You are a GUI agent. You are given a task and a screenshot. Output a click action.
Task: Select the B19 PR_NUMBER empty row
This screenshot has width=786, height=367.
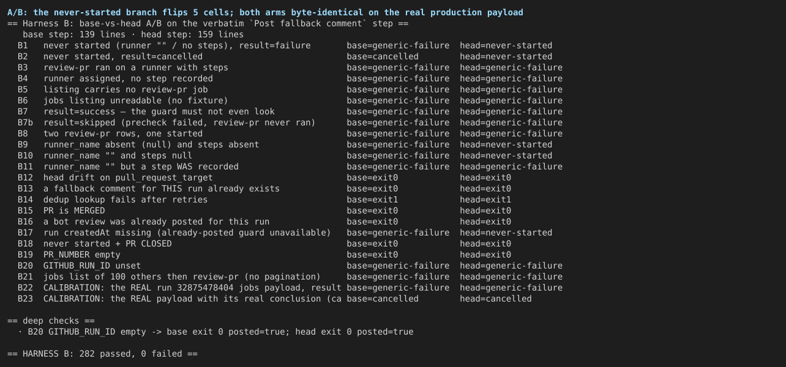point(264,254)
